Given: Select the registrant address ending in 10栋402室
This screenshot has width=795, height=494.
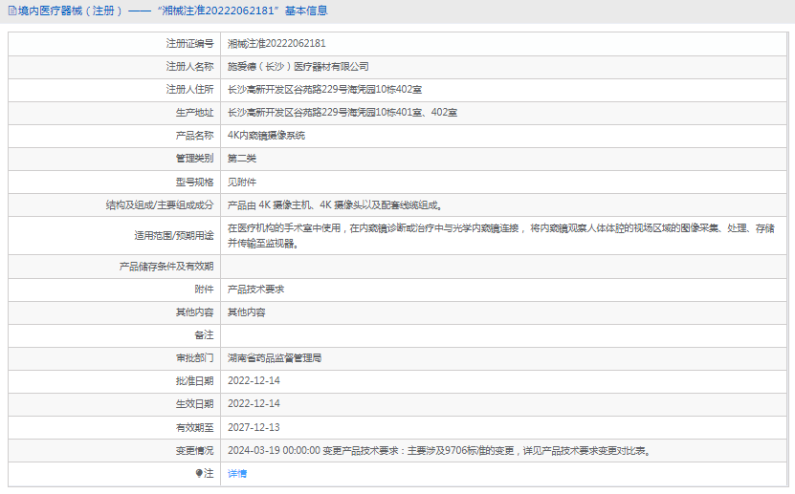Looking at the screenshot, I should coord(324,90).
